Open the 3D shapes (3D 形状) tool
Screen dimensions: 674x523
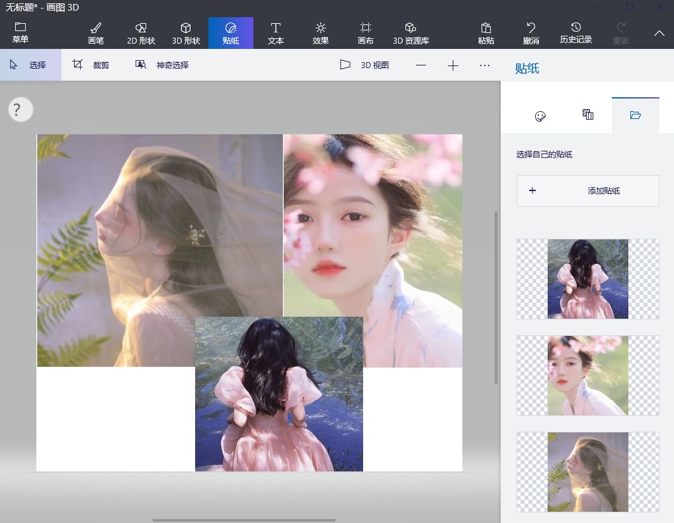coord(186,33)
